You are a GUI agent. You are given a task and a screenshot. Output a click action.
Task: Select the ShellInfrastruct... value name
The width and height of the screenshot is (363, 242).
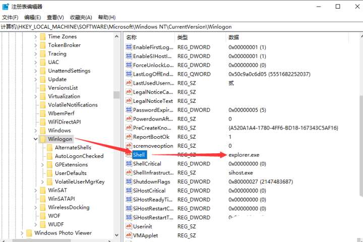pyautogui.click(x=153, y=173)
